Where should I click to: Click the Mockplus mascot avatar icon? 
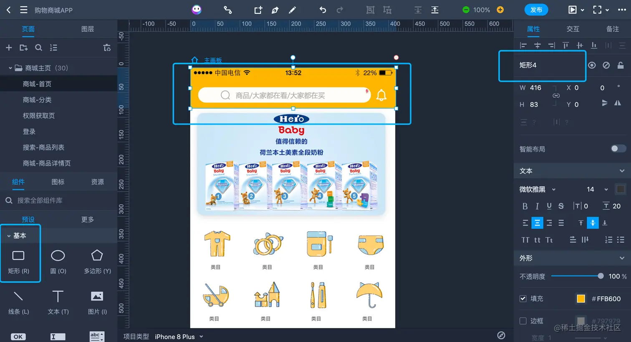pyautogui.click(x=197, y=10)
